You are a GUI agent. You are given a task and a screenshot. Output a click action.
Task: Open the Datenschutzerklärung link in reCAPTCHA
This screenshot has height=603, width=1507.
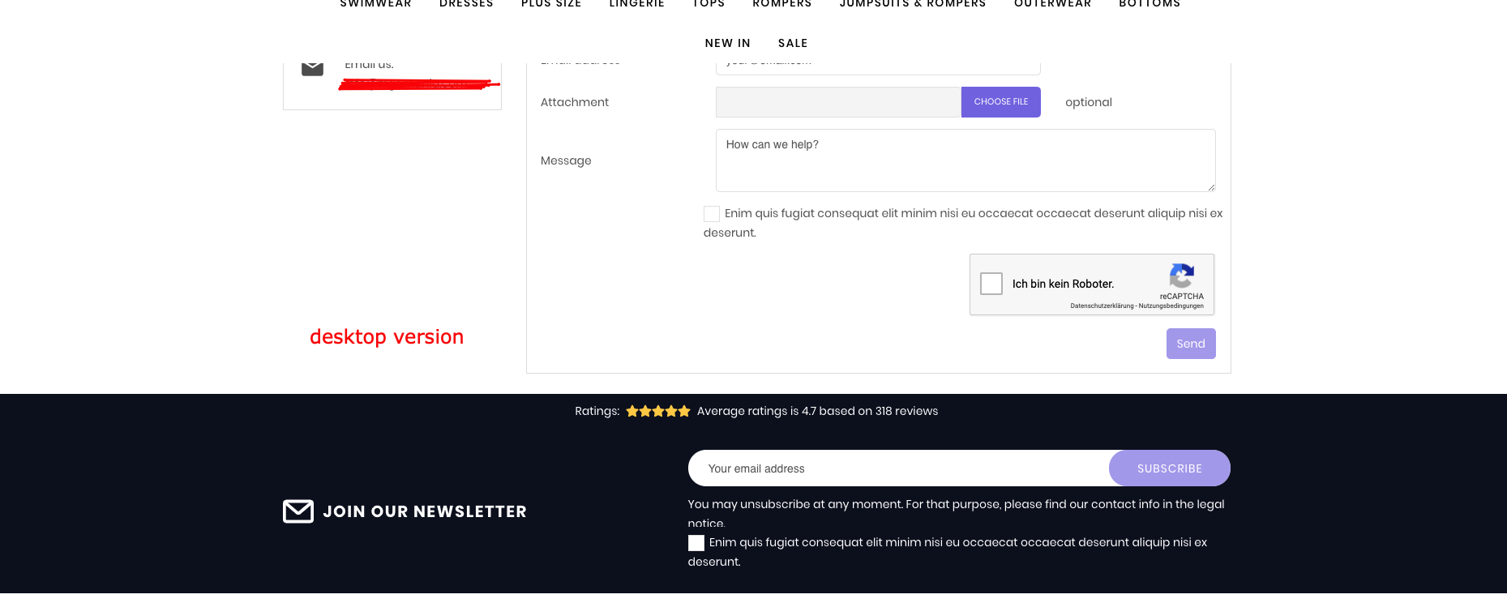pos(1102,306)
